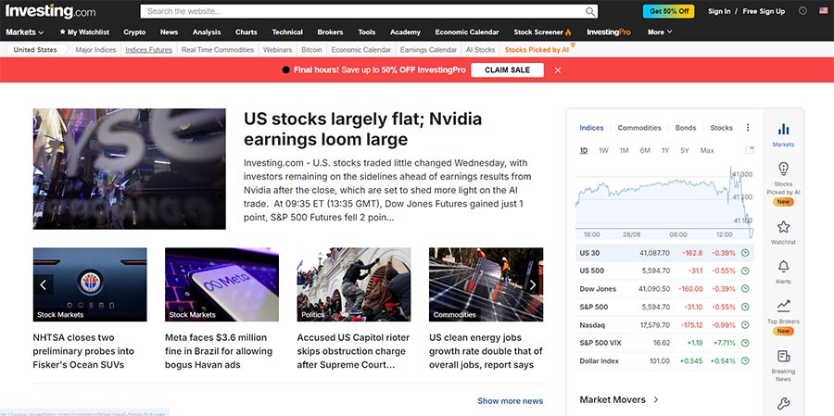The width and height of the screenshot is (834, 416).
Task: Select the 1Y chart range
Action: coord(664,150)
